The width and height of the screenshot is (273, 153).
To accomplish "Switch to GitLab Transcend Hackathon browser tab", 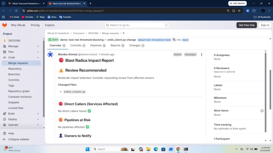I will pos(26,3).
